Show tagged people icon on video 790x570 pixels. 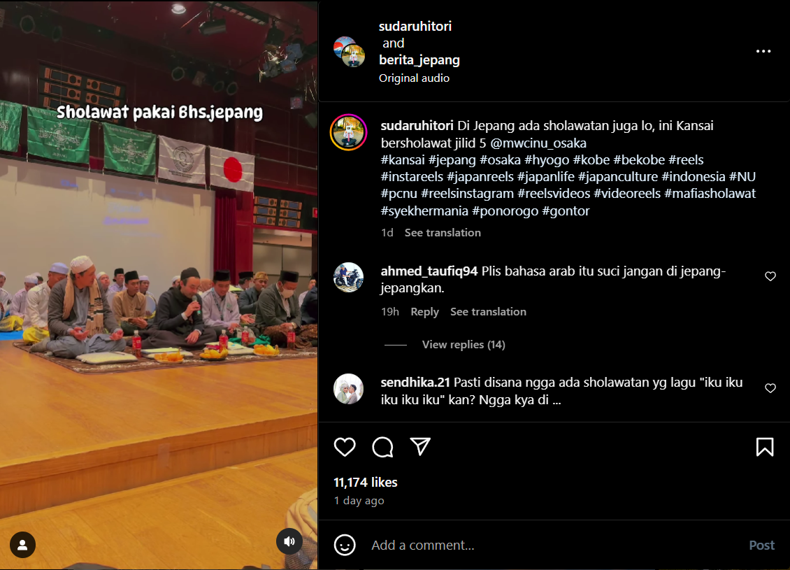22,545
